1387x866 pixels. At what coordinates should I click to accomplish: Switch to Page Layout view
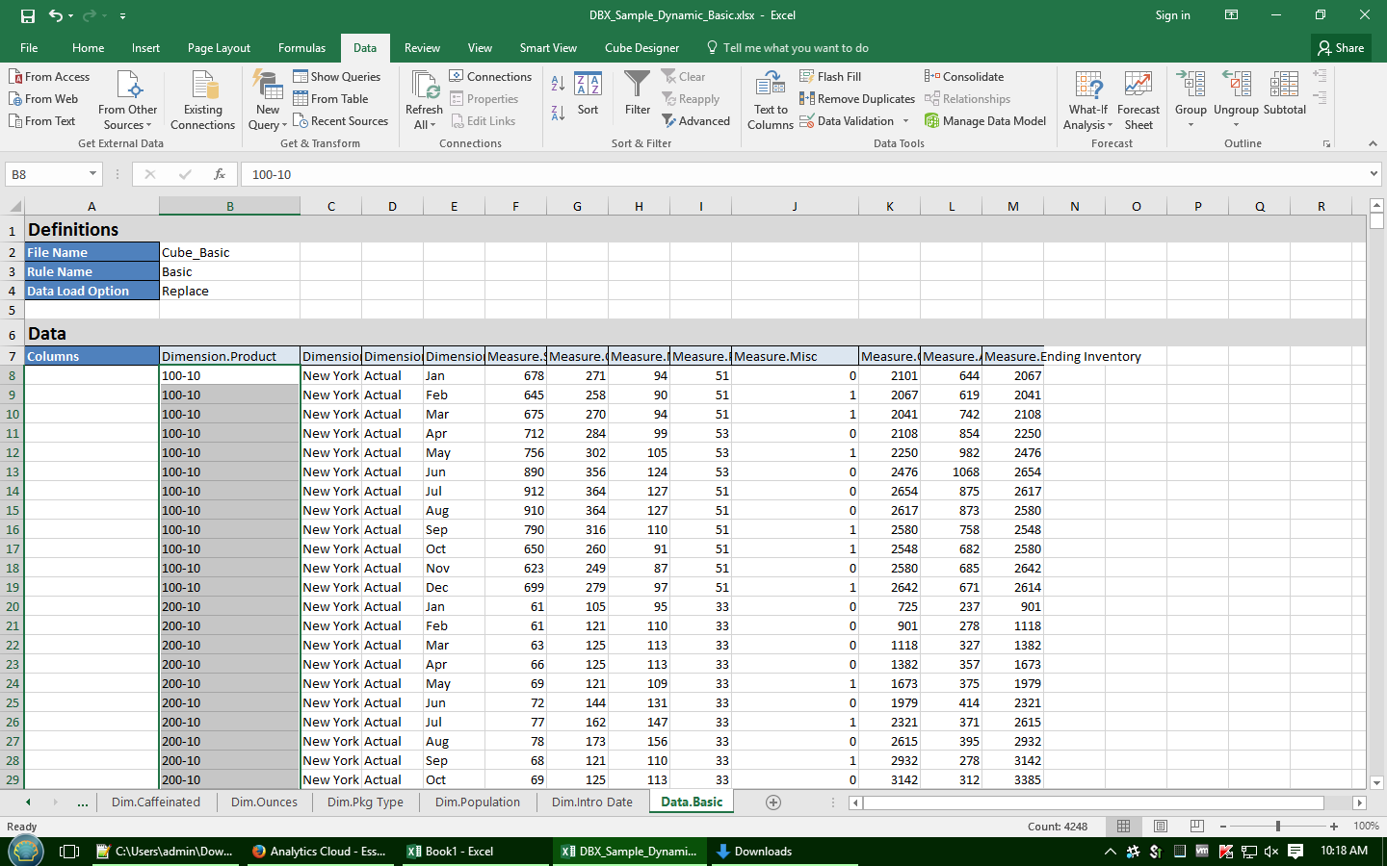coord(1161,827)
